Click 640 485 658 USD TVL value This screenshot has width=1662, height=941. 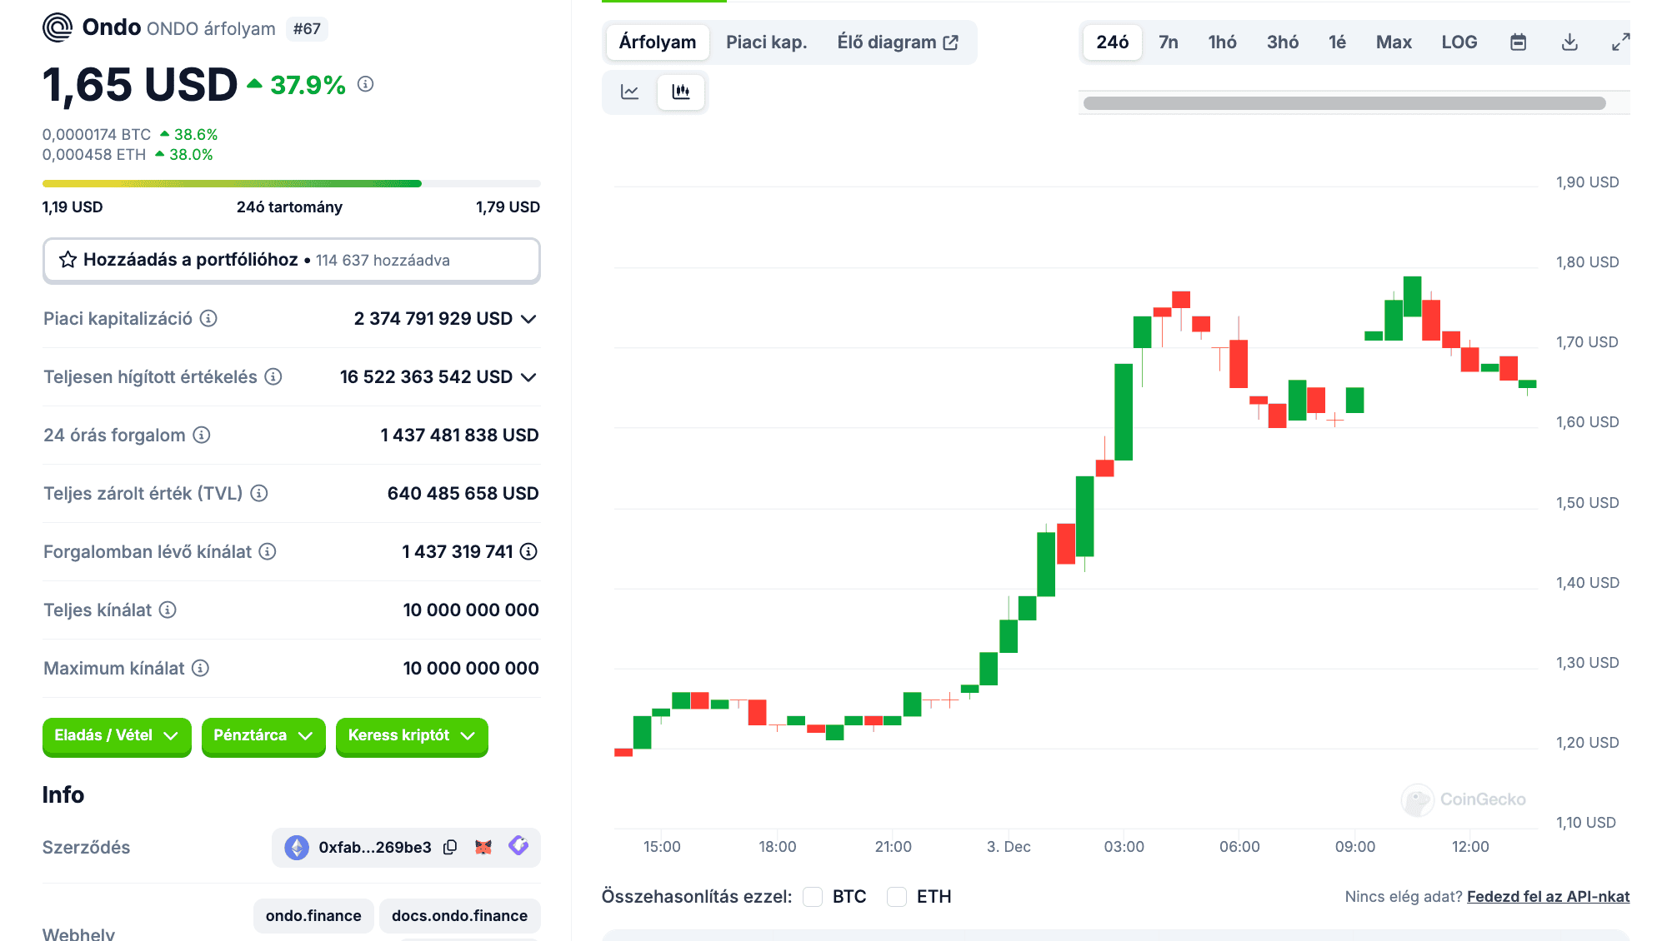463,494
